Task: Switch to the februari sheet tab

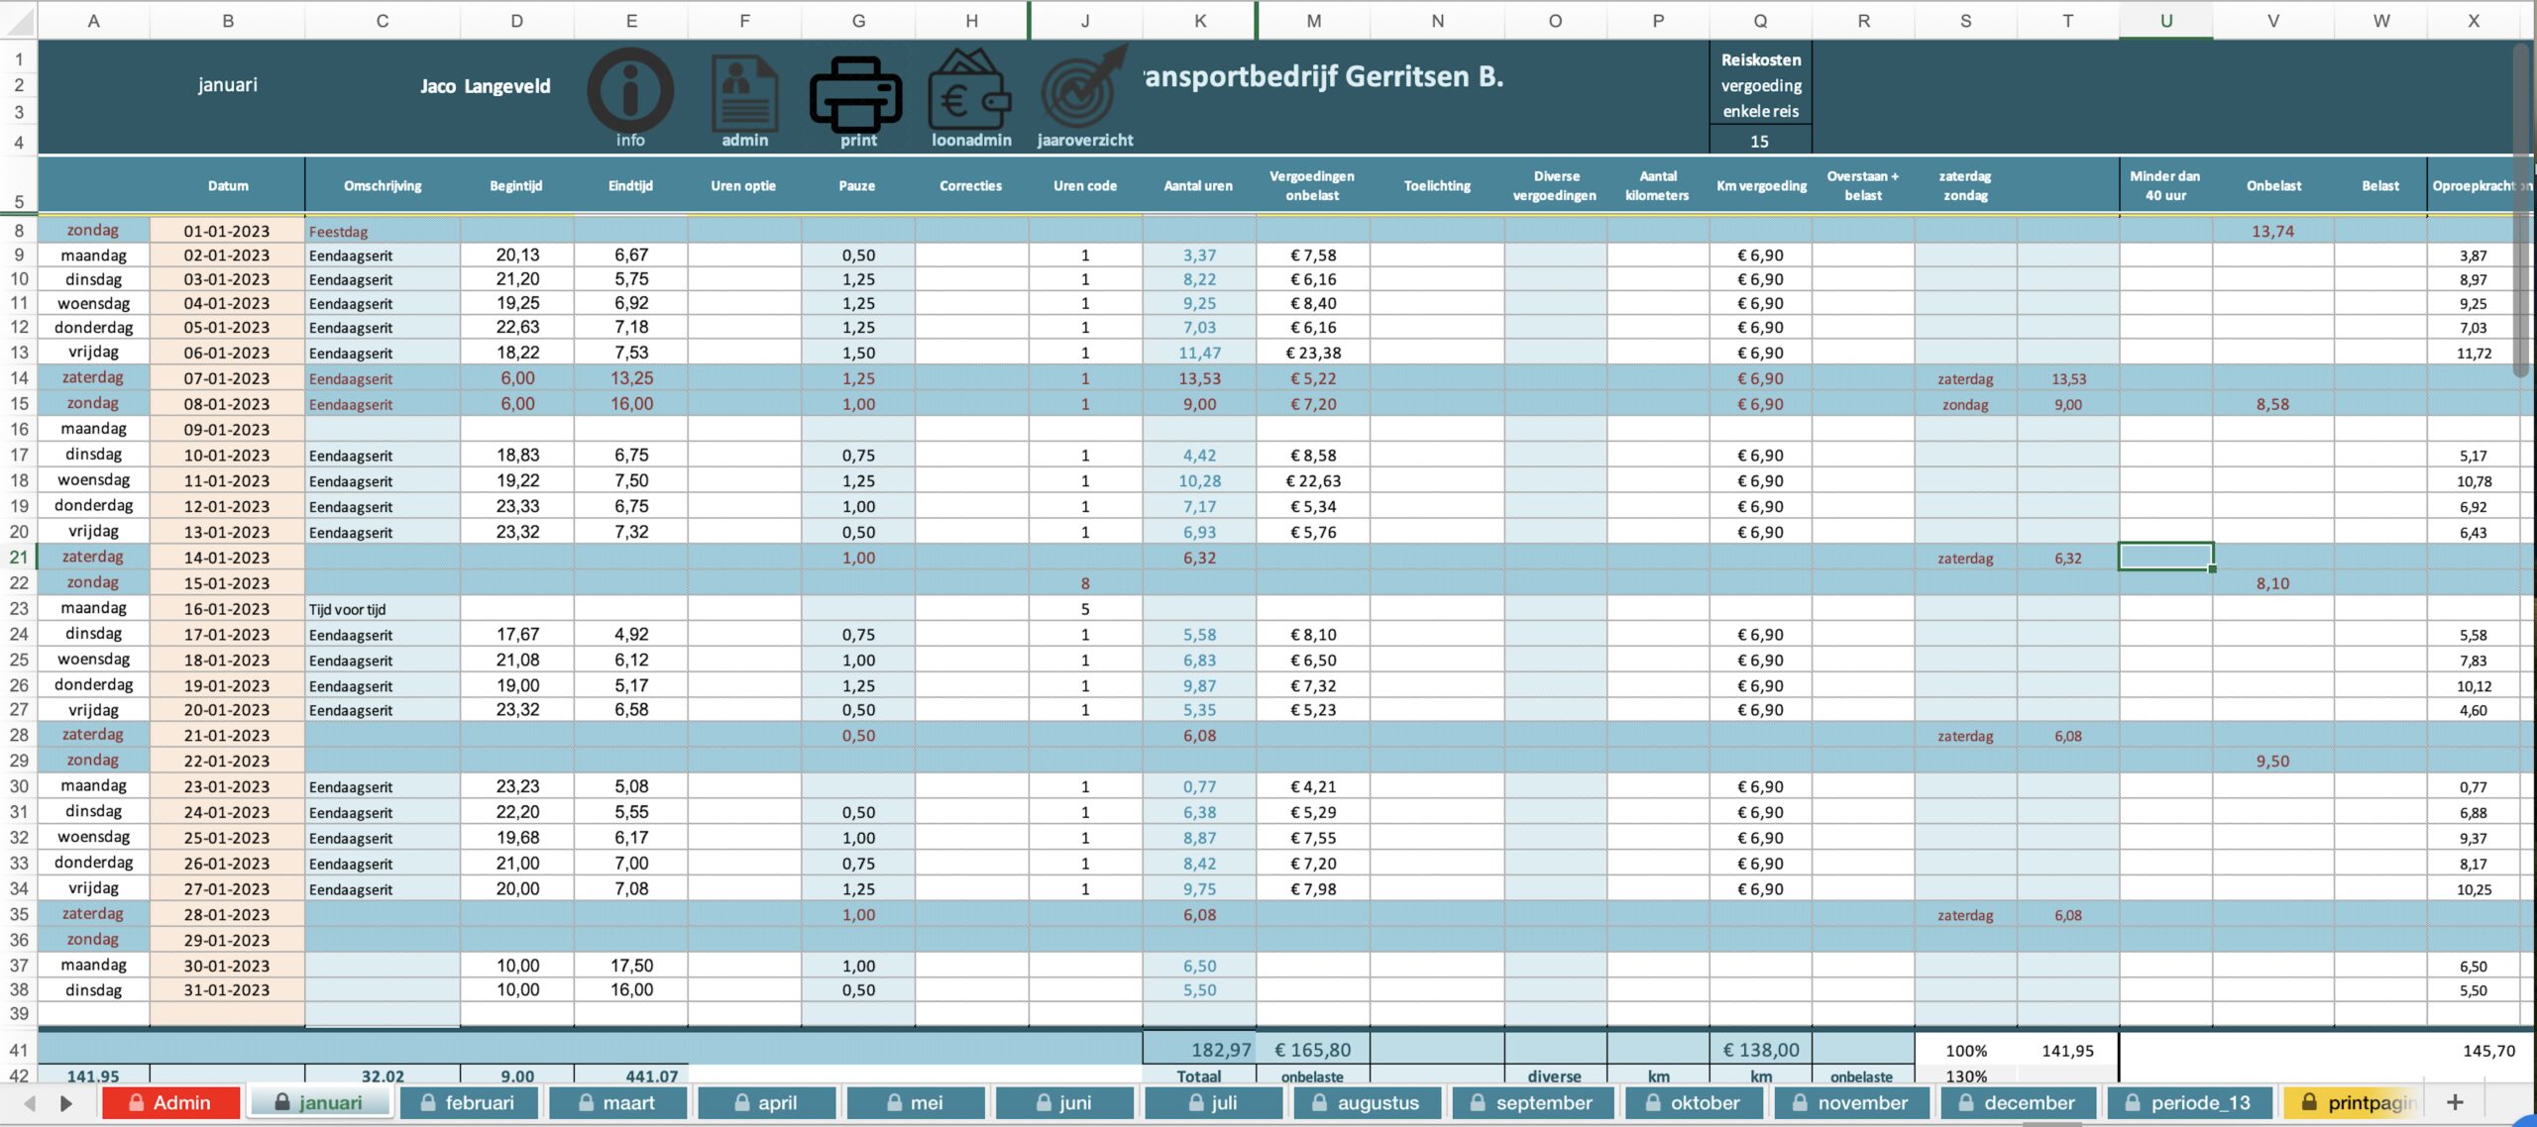Action: [x=469, y=1102]
